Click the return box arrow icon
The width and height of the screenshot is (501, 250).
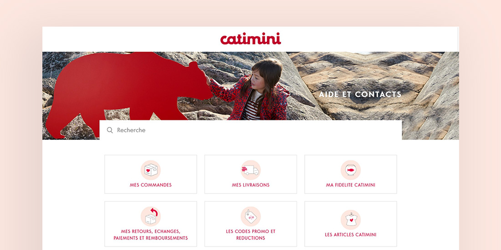[x=151, y=216]
